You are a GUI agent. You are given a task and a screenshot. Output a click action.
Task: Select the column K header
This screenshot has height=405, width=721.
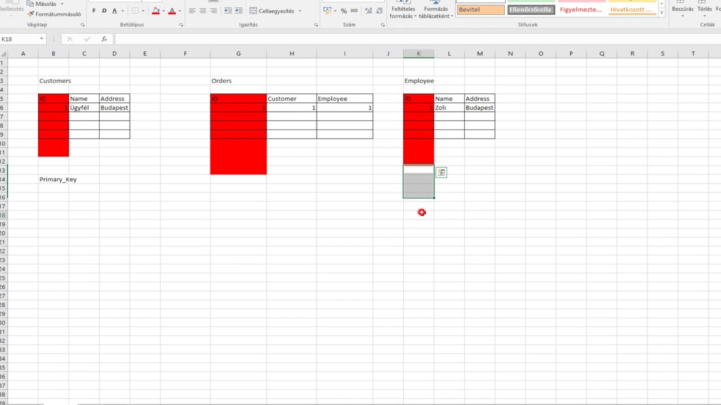419,53
